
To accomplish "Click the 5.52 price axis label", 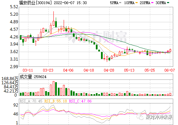I will [14, 7].
